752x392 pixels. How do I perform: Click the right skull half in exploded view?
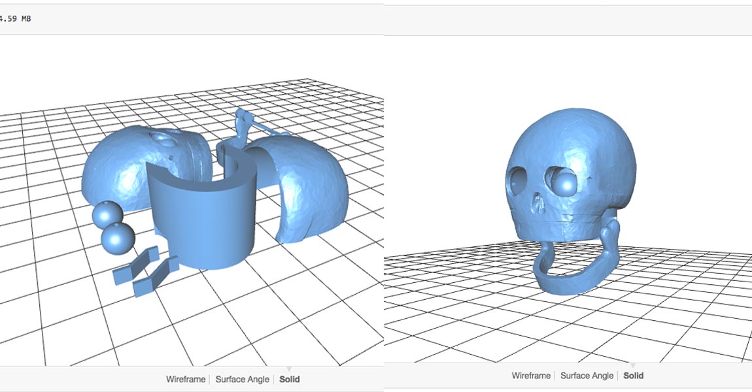click(307, 183)
